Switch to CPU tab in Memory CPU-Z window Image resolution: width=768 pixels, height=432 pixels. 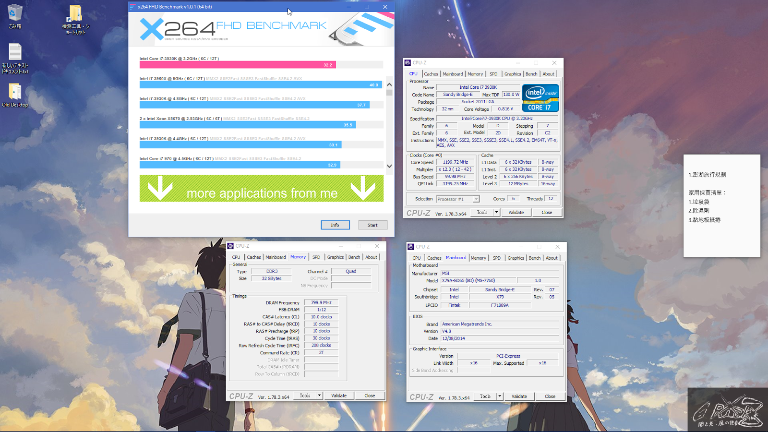[236, 257]
